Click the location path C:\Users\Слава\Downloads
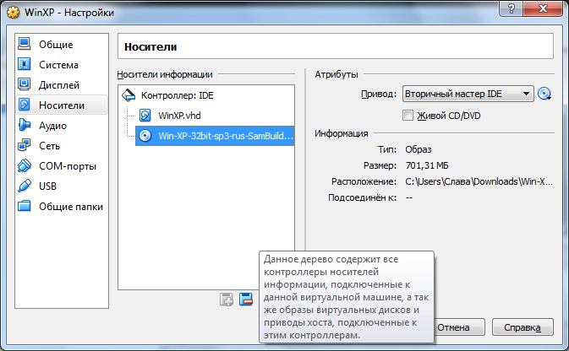 (x=479, y=181)
